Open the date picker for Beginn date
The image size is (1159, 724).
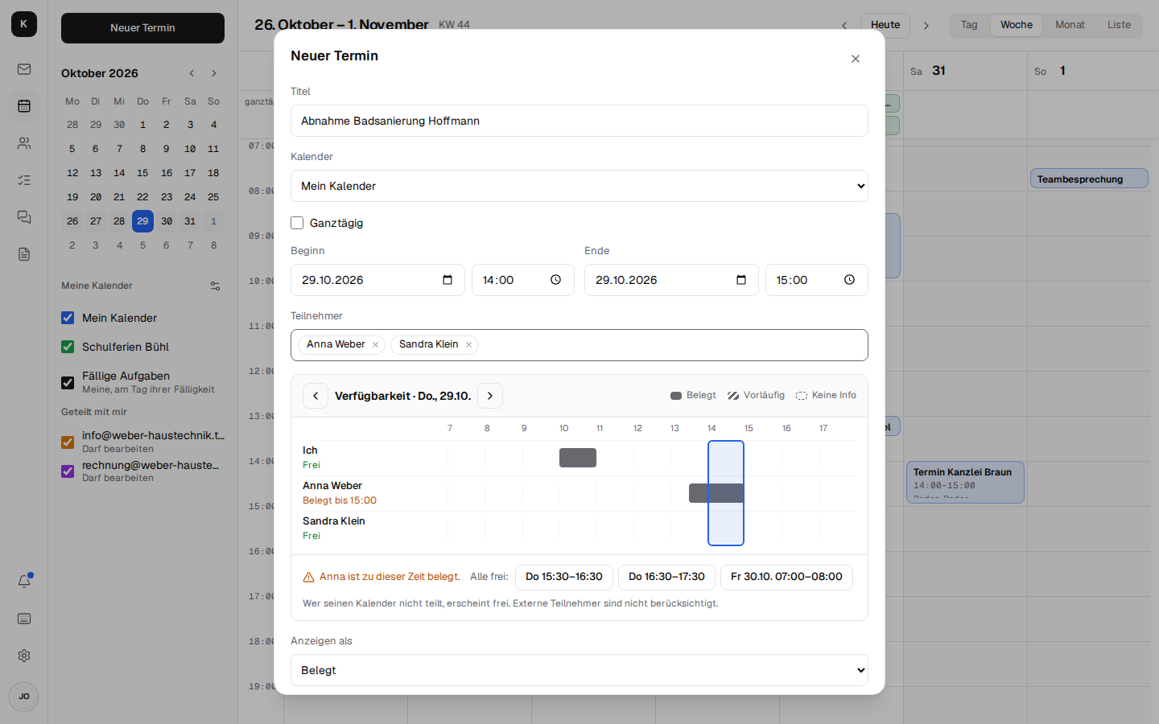pos(448,280)
